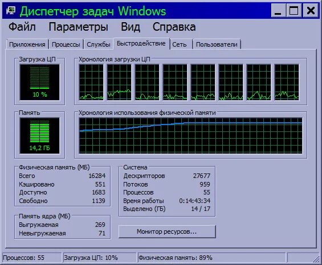Open Монитор ресурсов button
The image size is (322, 265).
(x=167, y=231)
